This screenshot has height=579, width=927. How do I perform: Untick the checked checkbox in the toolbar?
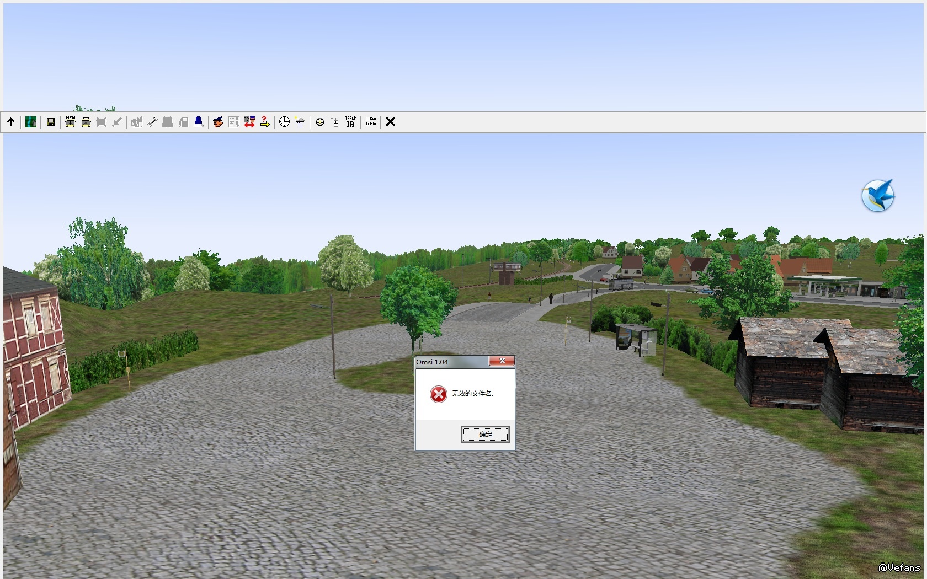tap(367, 124)
